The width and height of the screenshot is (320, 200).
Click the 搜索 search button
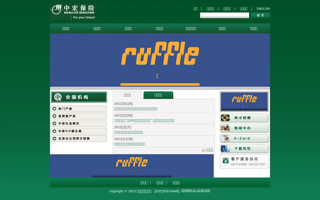click(260, 15)
